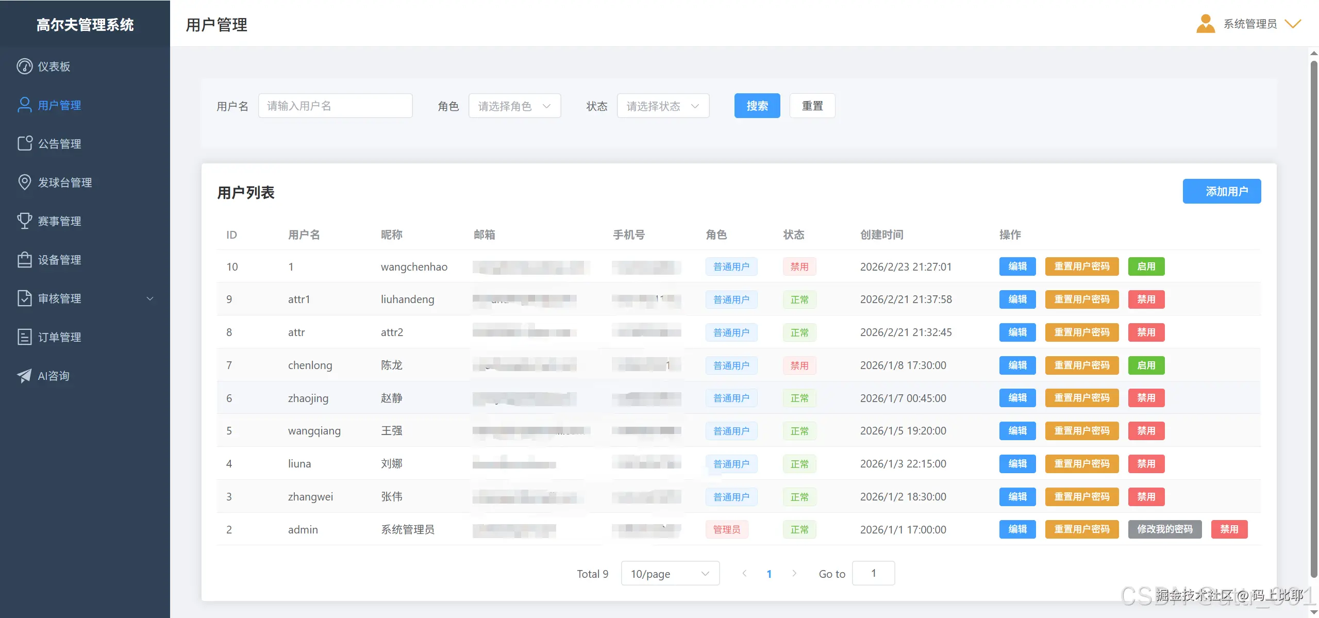Screen dimensions: 1319x618
Task: Open the 10/page size selector
Action: coord(670,574)
